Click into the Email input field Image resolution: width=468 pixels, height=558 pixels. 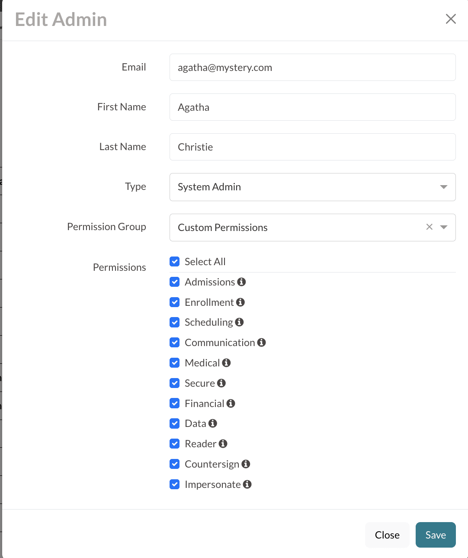(x=312, y=67)
